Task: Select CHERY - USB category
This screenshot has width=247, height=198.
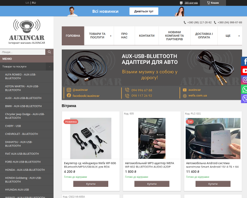Action: 27,126
